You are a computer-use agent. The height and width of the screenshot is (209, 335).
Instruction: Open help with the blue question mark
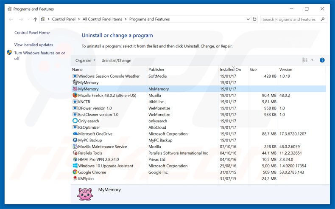[x=322, y=60]
